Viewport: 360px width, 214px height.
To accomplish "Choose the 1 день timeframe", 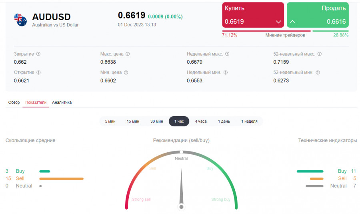I will [224, 121].
